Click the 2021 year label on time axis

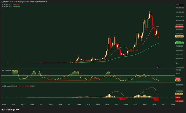pos(107,105)
